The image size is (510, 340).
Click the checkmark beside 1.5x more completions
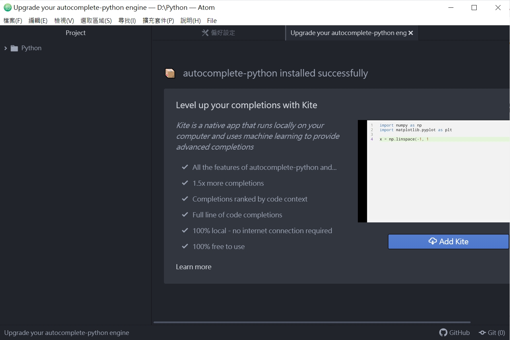click(185, 183)
